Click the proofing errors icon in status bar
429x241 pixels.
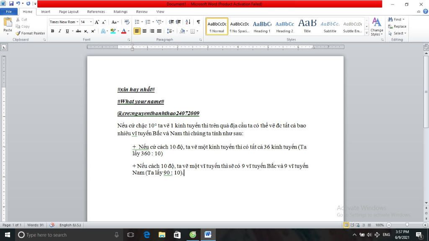[52, 225]
